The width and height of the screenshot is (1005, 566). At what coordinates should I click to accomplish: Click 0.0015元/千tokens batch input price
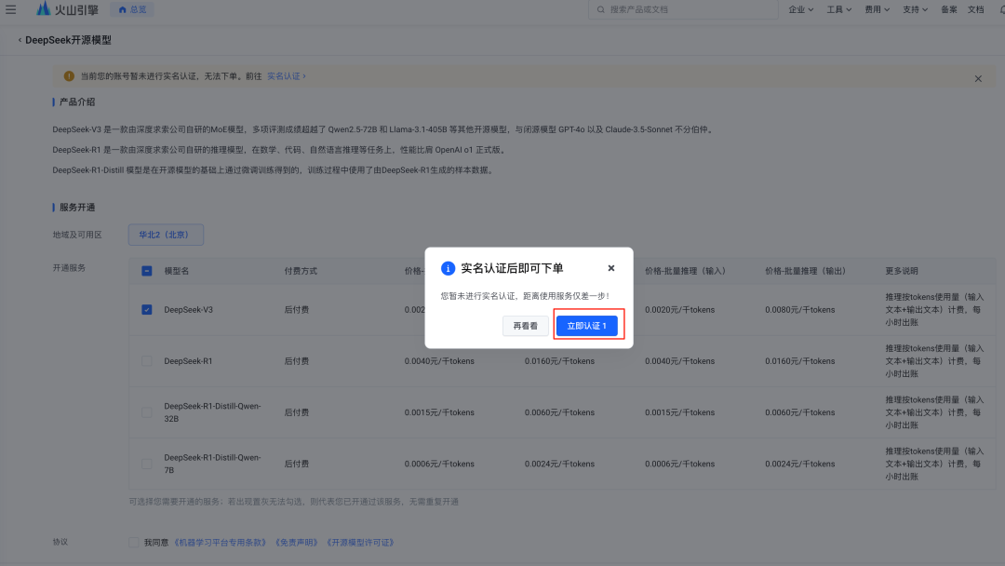tap(679, 412)
